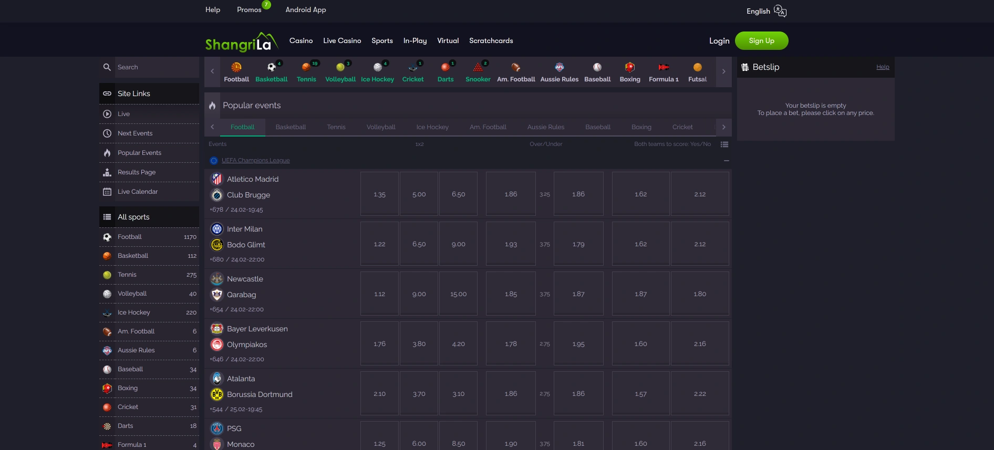
Task: Open the In-Play menu item
Action: tap(415, 40)
